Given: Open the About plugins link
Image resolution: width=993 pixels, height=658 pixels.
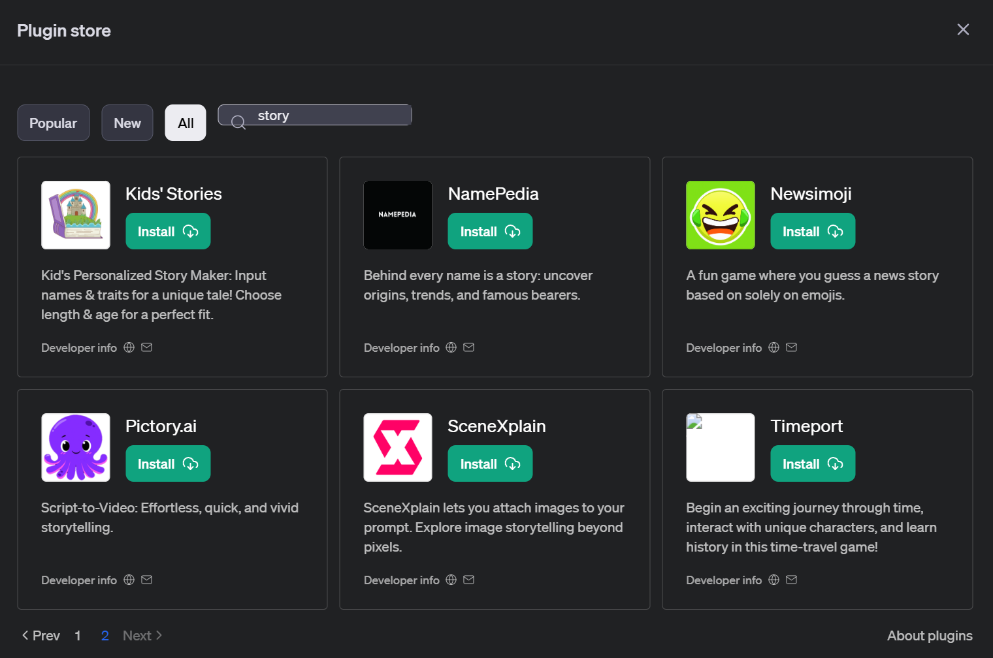Looking at the screenshot, I should 929,636.
